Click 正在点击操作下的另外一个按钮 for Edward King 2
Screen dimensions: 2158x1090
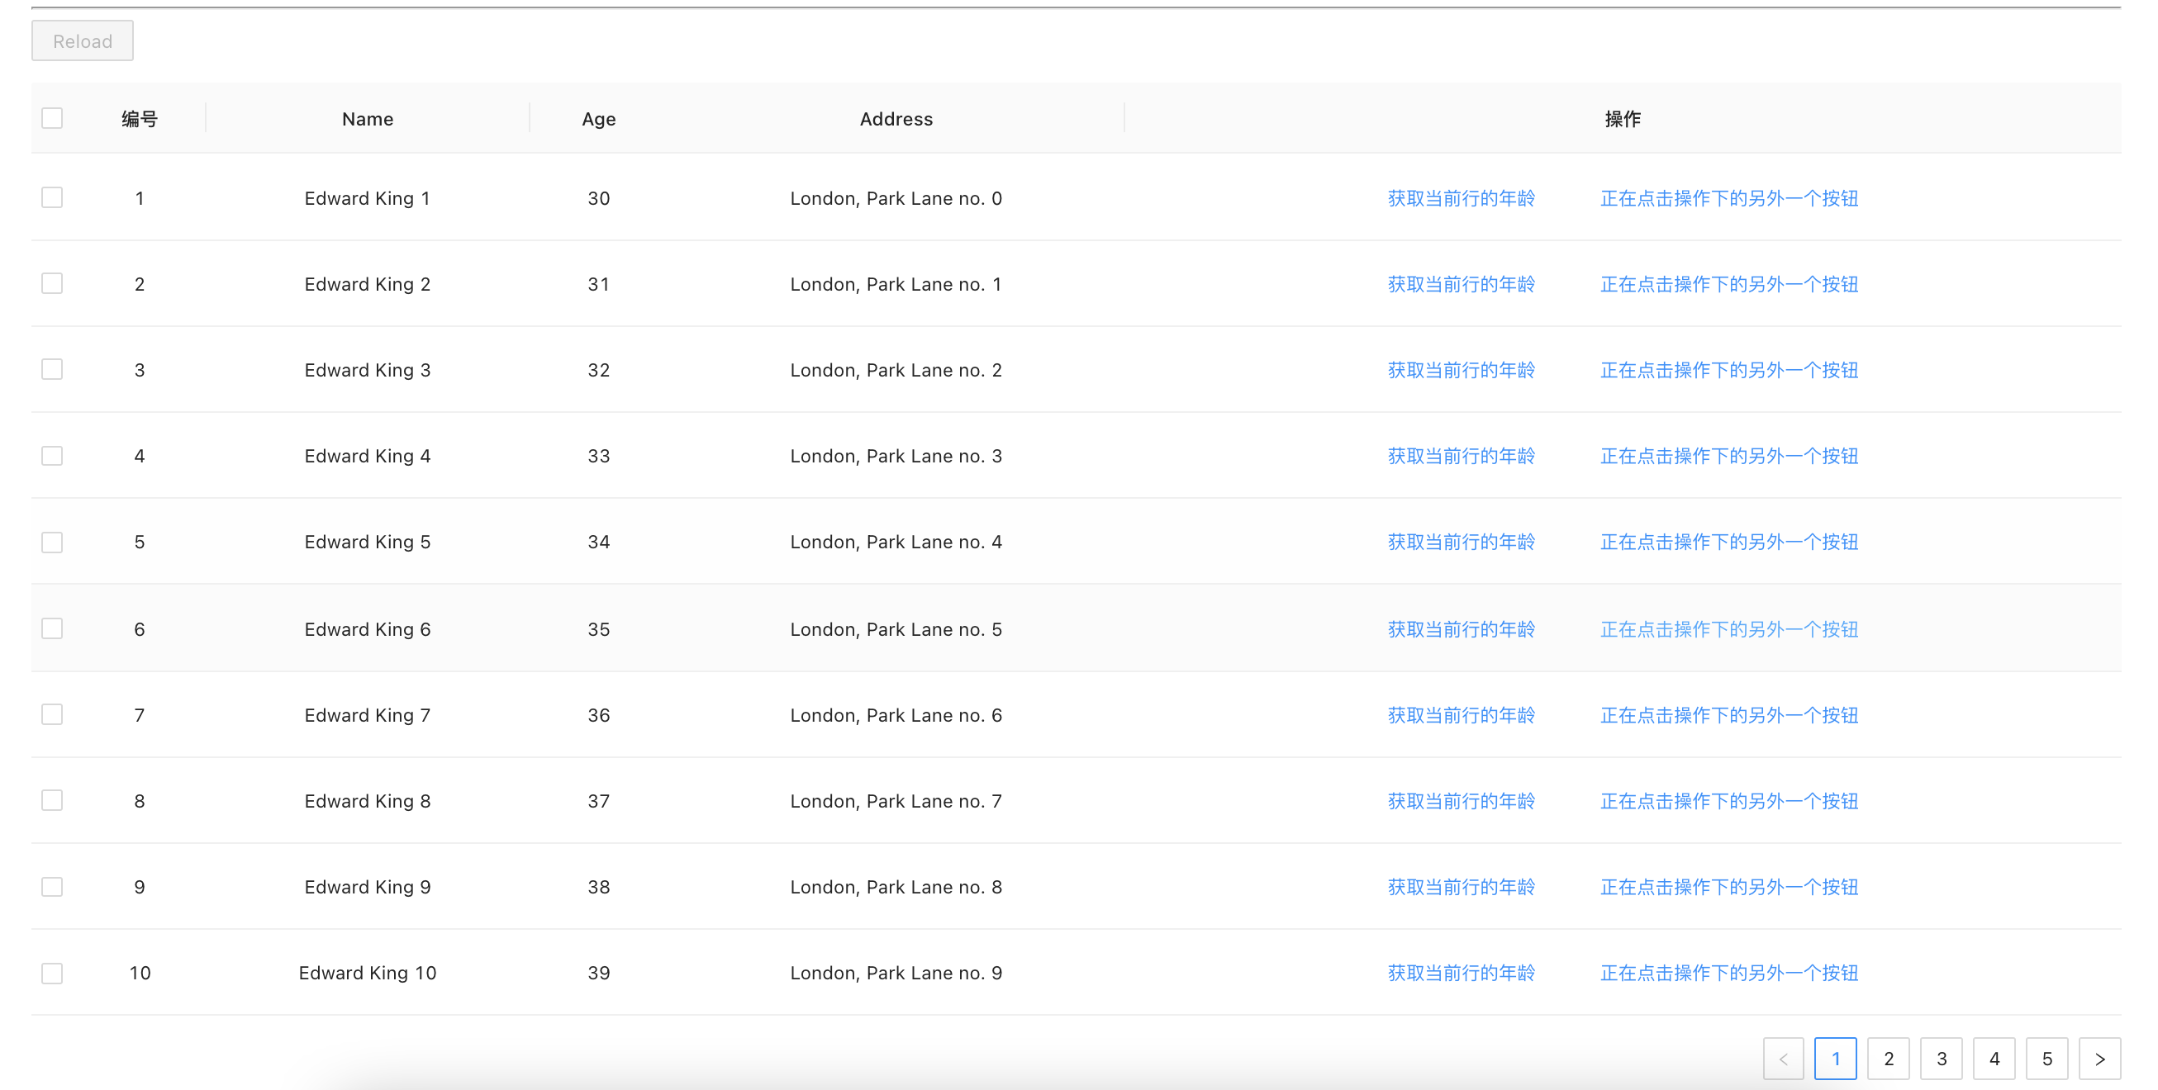click(1729, 284)
